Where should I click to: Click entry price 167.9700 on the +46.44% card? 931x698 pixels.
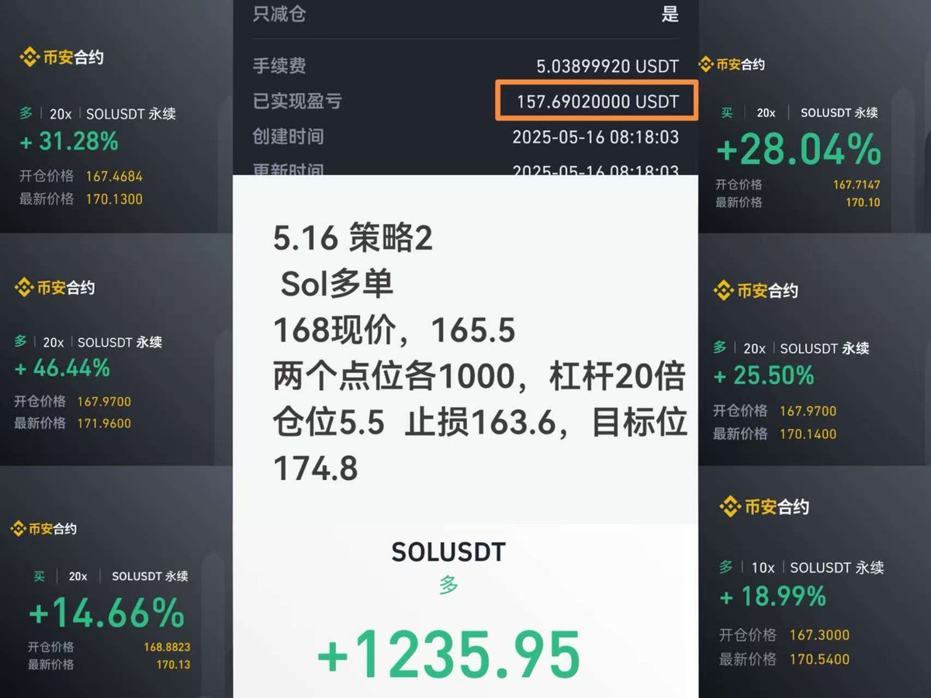click(x=104, y=402)
